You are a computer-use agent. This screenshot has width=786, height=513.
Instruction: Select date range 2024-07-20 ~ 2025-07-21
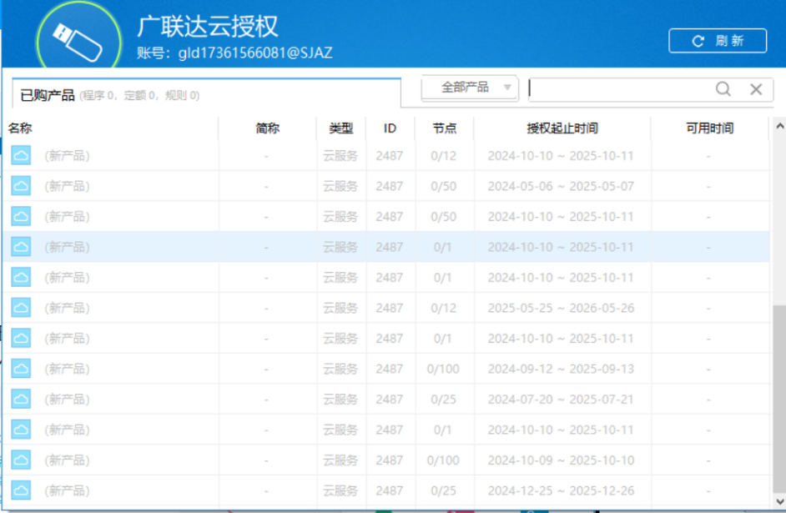[561, 400]
